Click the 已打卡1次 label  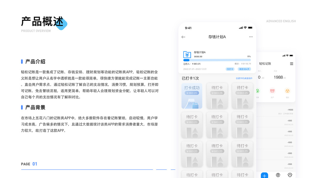click(x=190, y=78)
